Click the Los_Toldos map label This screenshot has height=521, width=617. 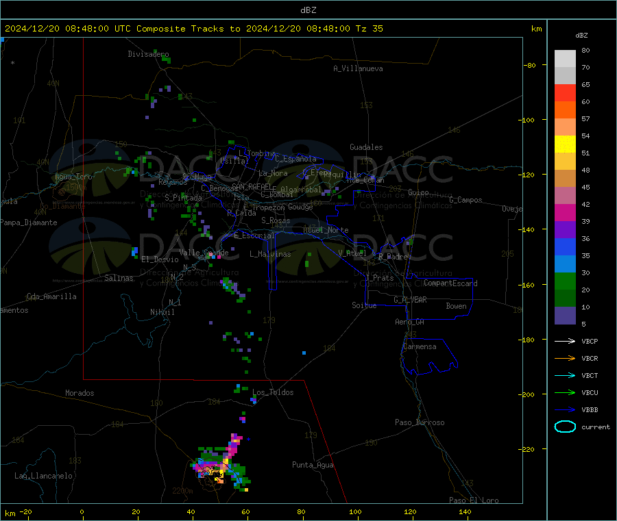(273, 392)
